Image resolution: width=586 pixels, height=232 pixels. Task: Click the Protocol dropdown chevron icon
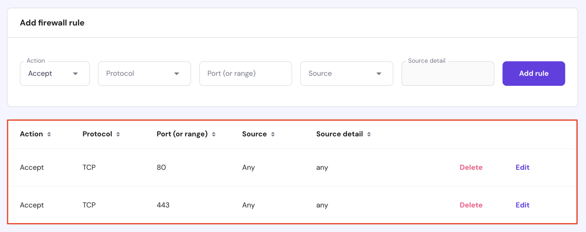pyautogui.click(x=177, y=73)
